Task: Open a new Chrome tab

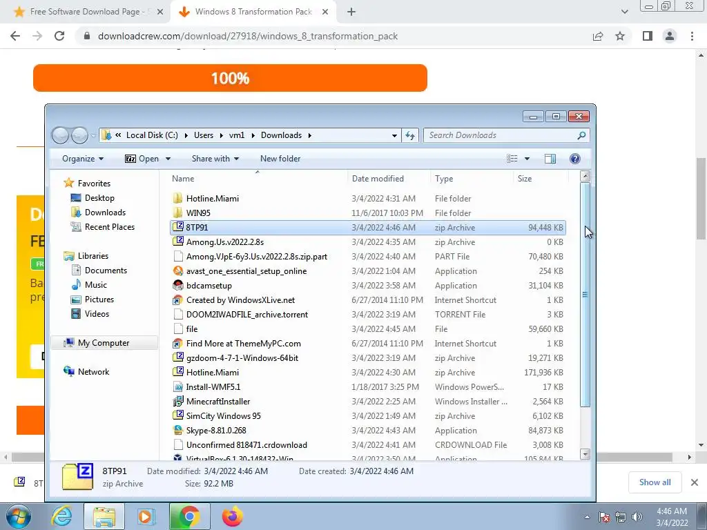Action: (x=351, y=12)
